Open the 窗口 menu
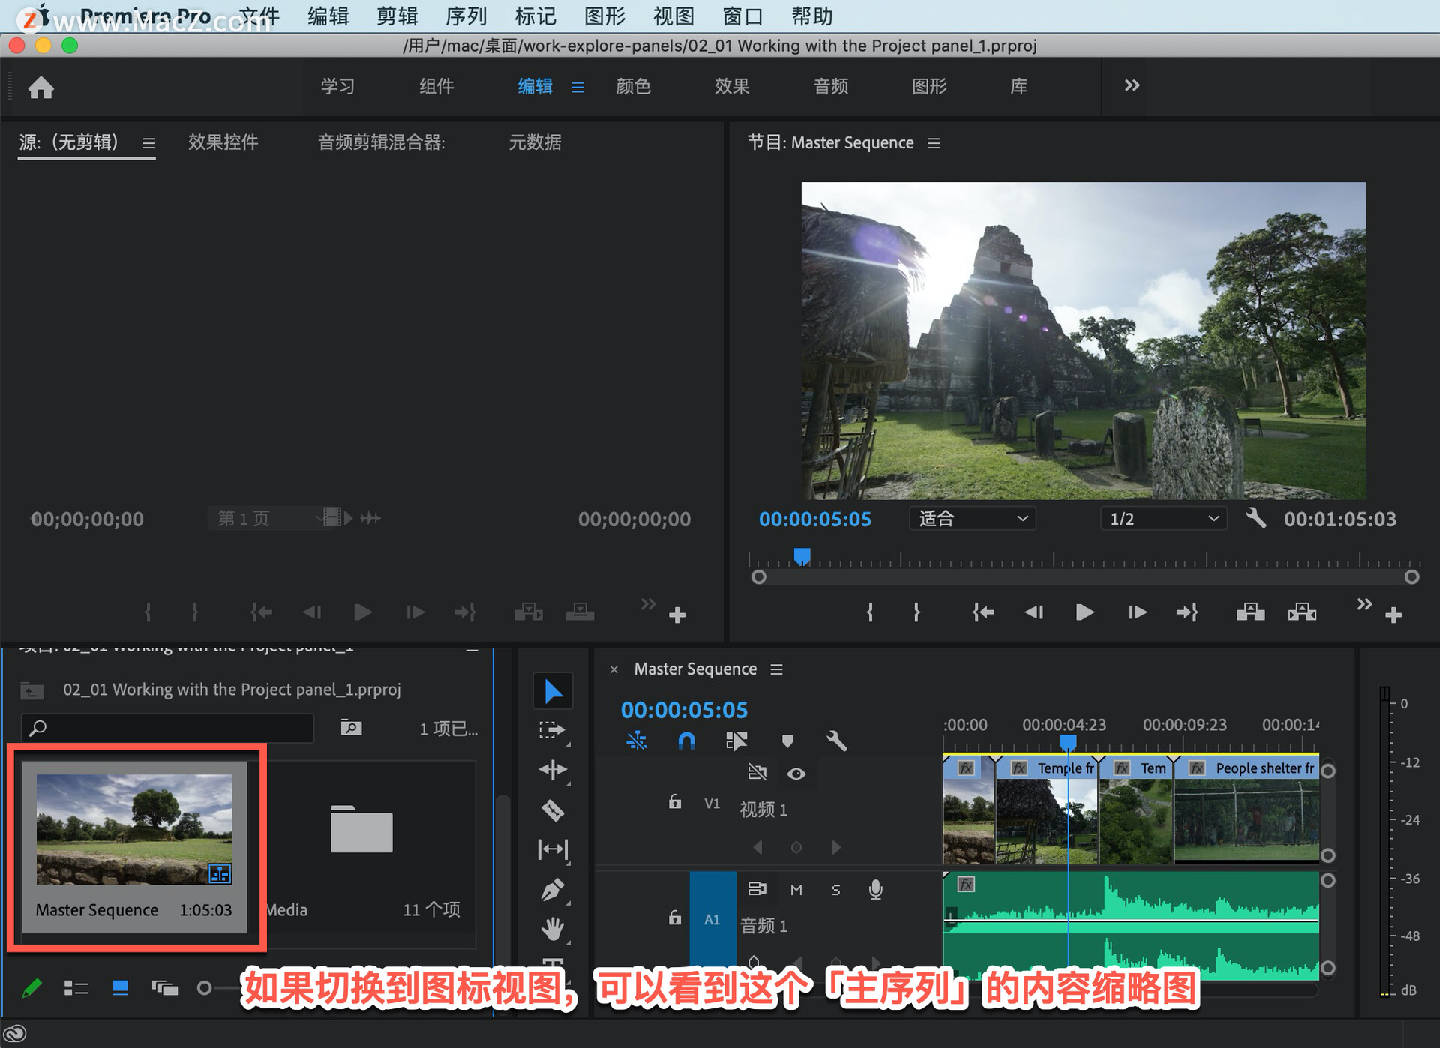1440x1048 pixels. [x=742, y=16]
